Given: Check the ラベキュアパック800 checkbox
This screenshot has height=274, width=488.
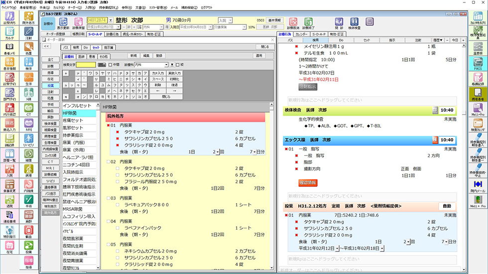Looking at the screenshot, I should (118, 205).
